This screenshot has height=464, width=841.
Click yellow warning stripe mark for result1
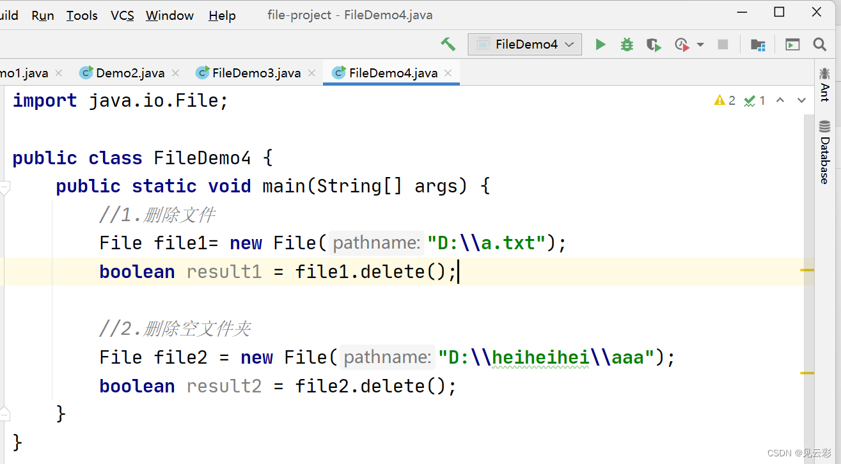tap(807, 270)
